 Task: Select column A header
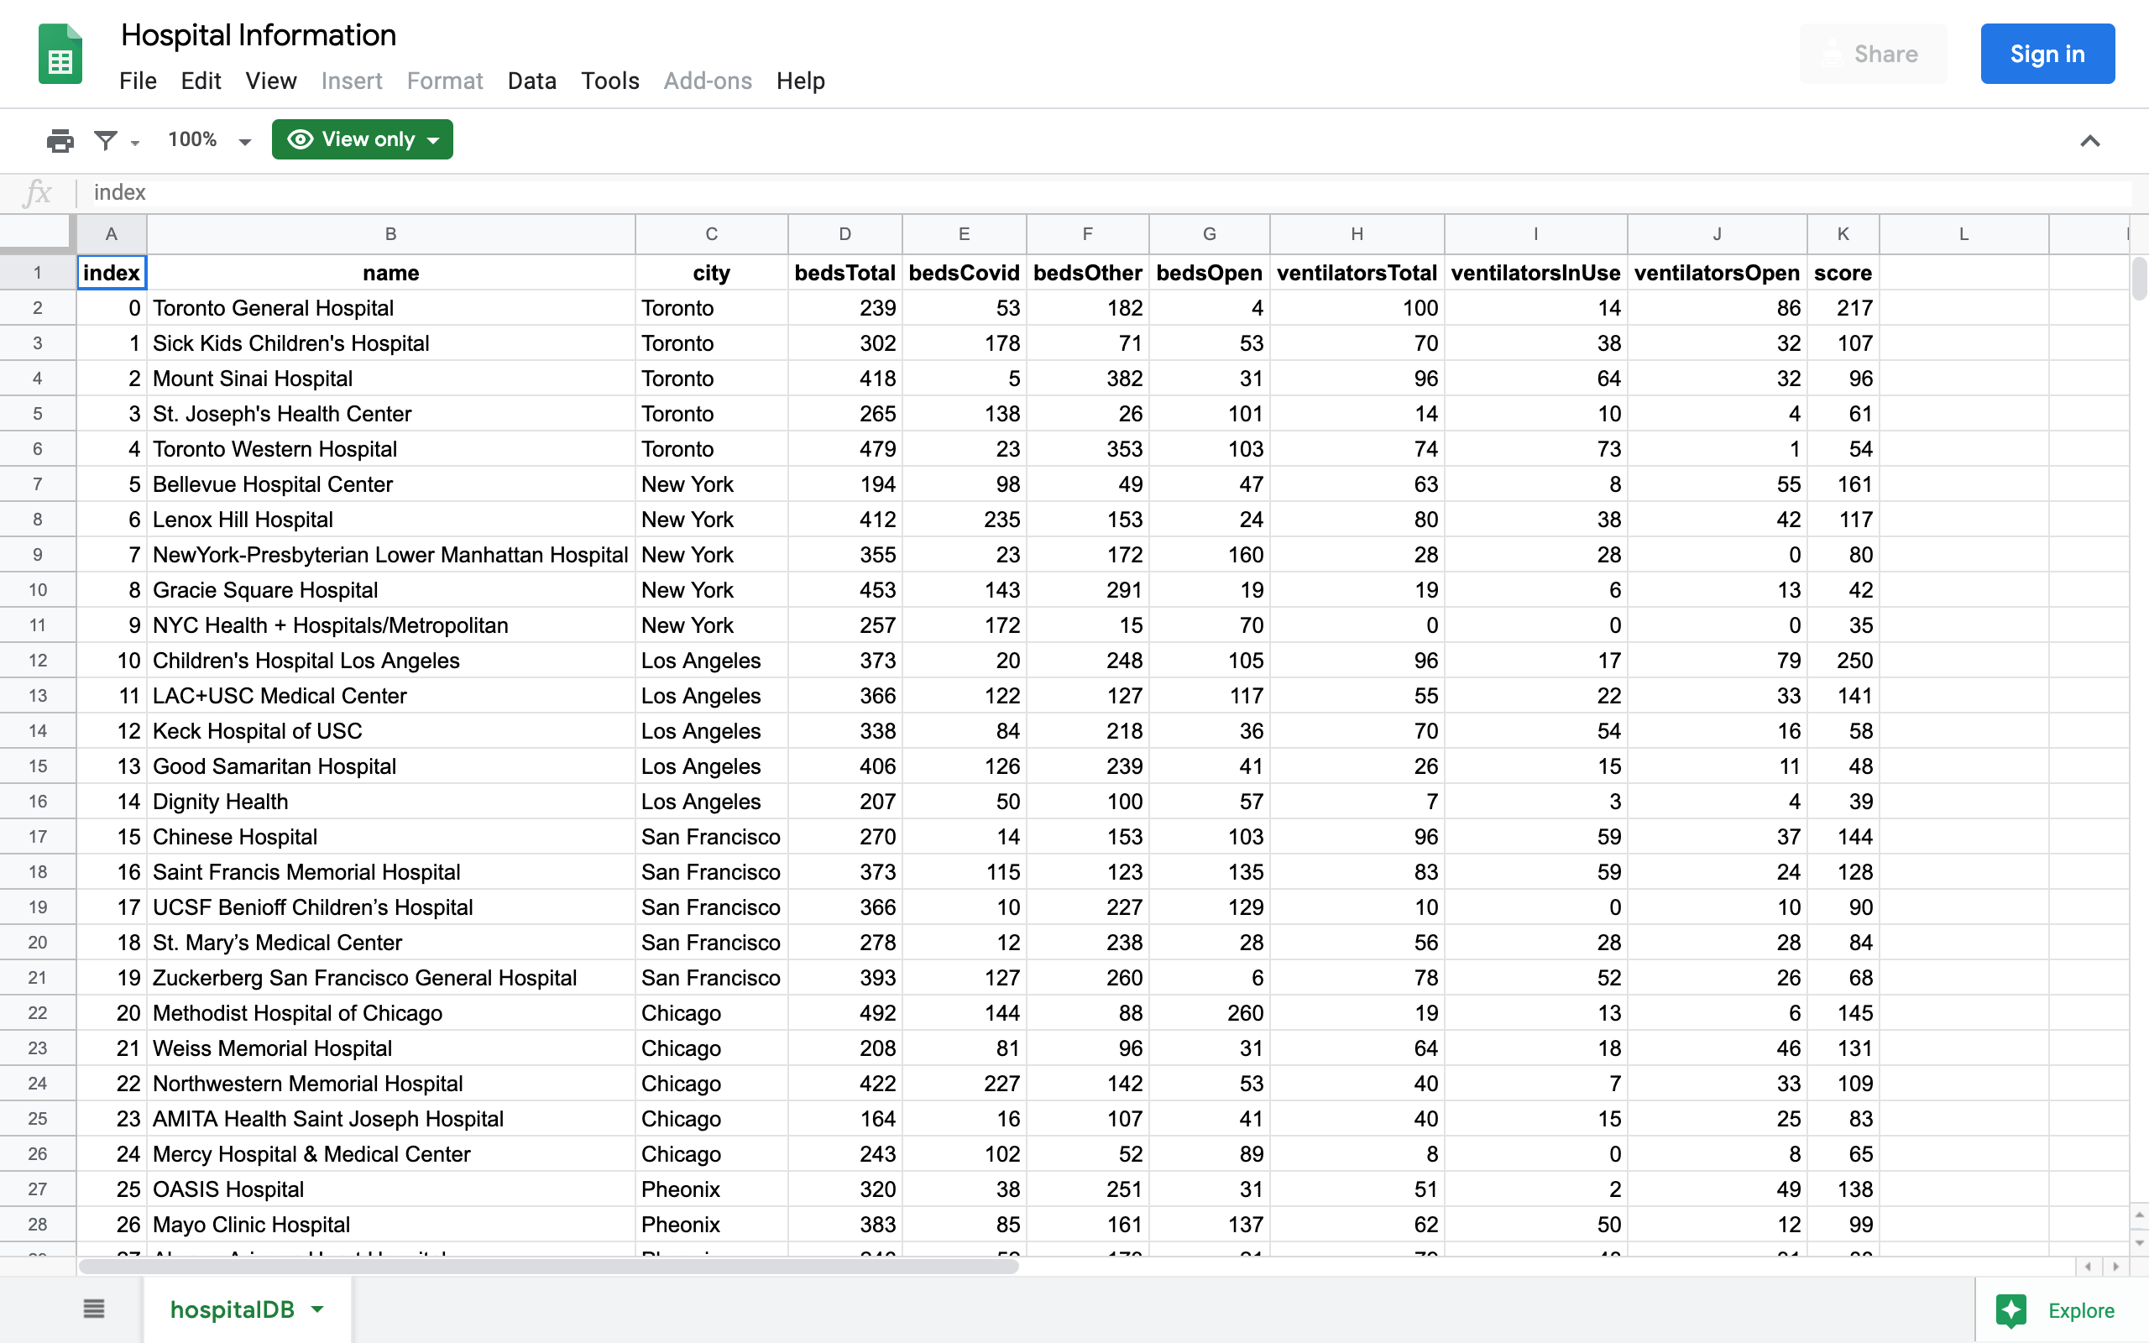point(111,233)
